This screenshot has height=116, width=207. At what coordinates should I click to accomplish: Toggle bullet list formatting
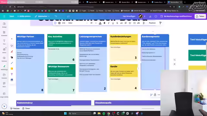point(130,23)
